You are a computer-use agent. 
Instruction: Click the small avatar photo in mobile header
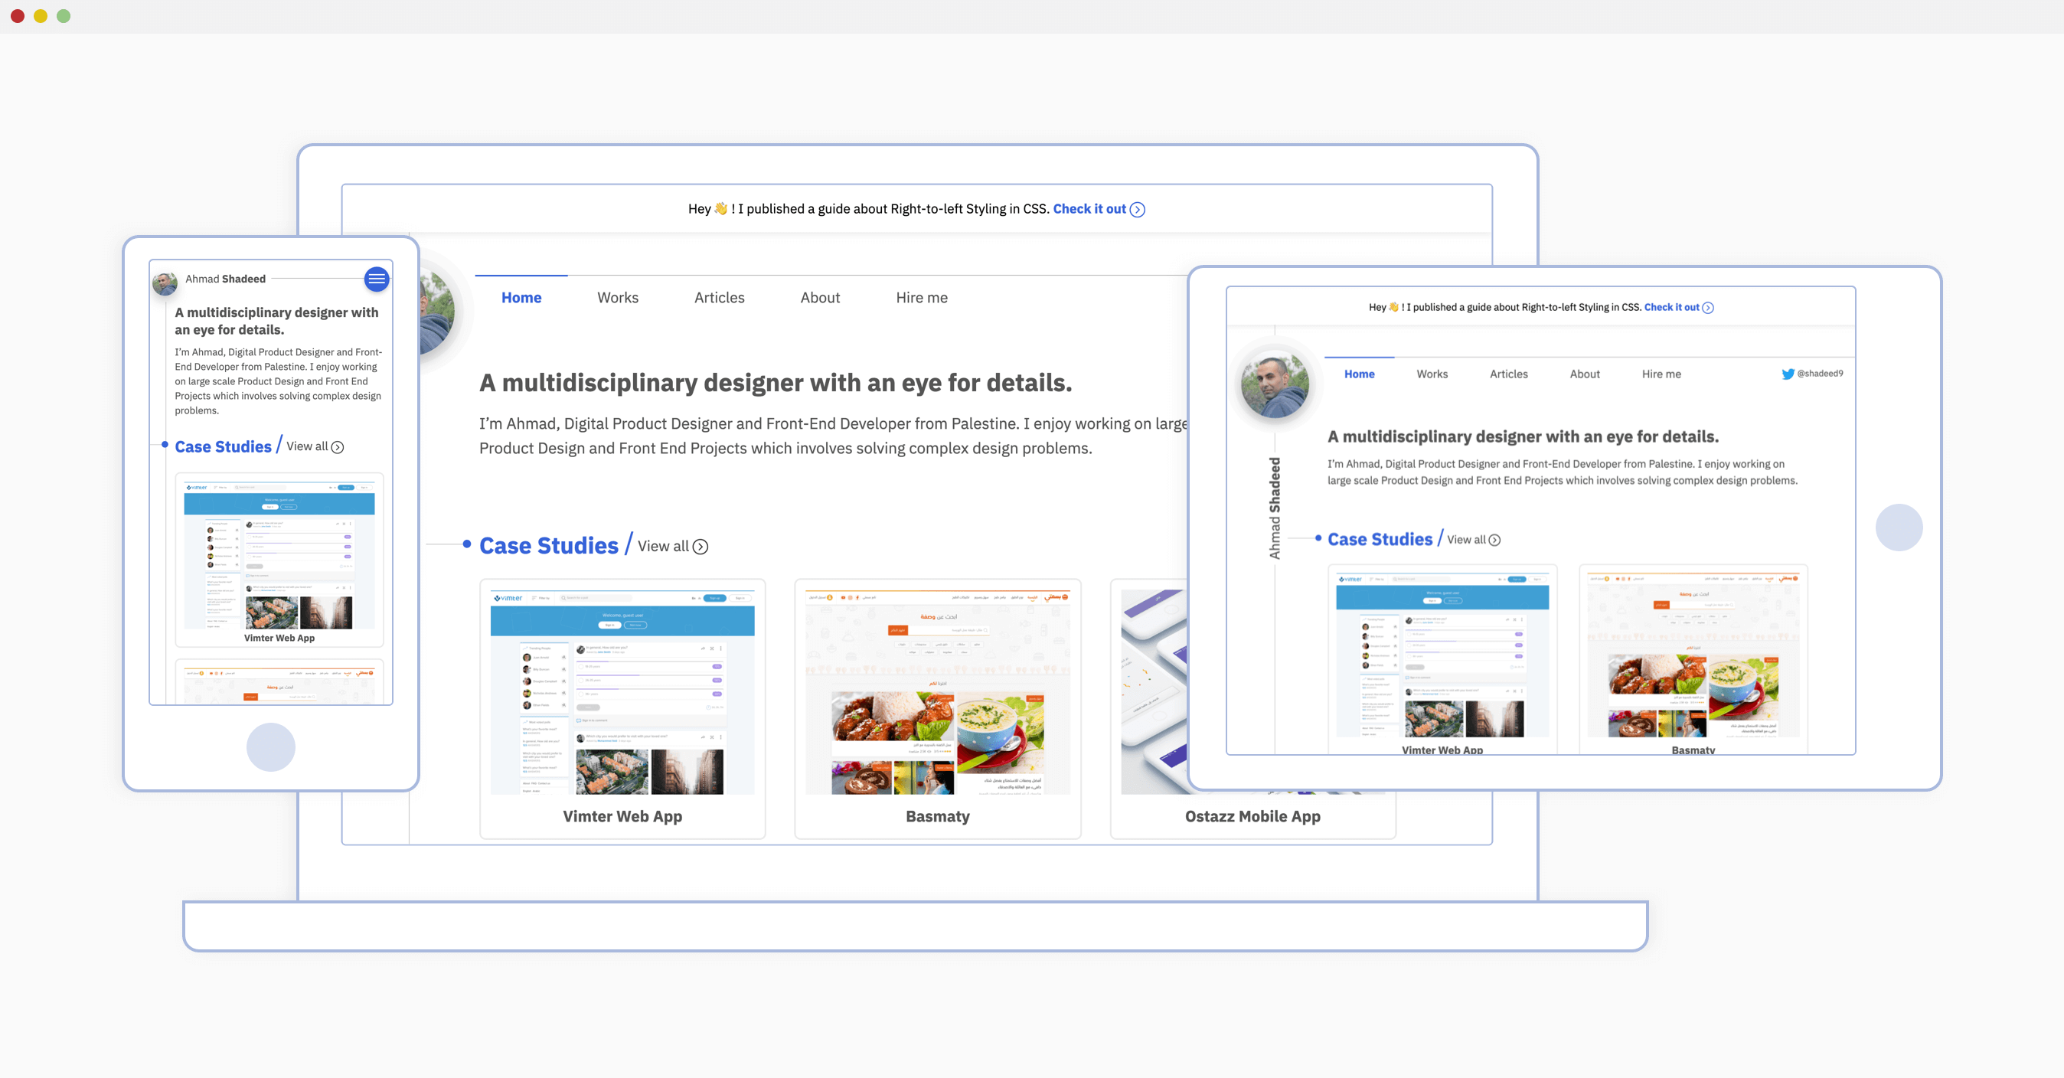point(165,283)
